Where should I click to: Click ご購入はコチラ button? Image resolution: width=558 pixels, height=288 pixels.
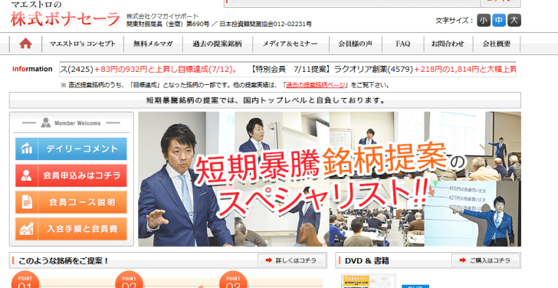(x=485, y=260)
